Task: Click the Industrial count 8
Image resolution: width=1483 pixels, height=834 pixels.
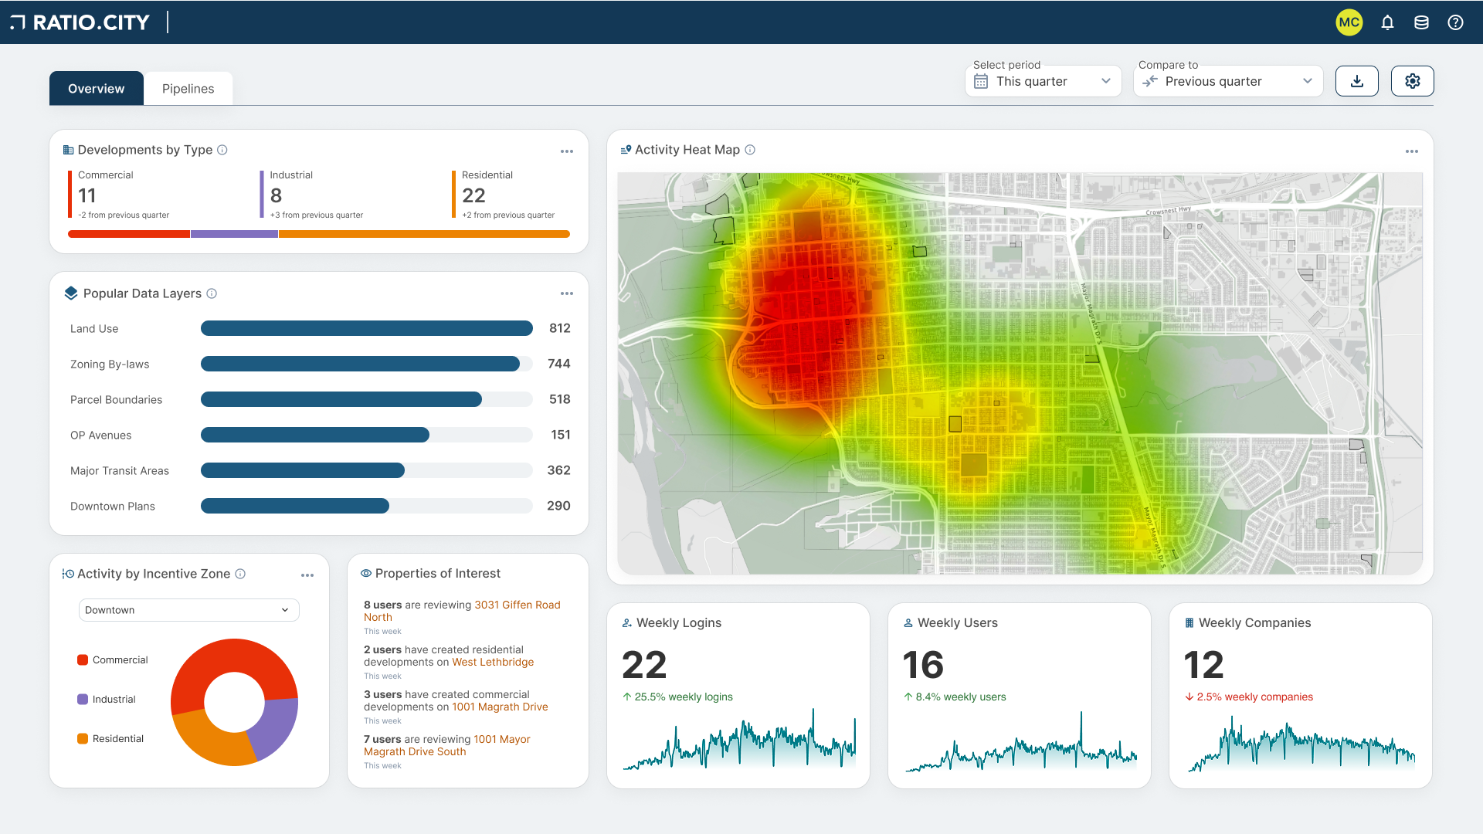Action: (x=277, y=195)
